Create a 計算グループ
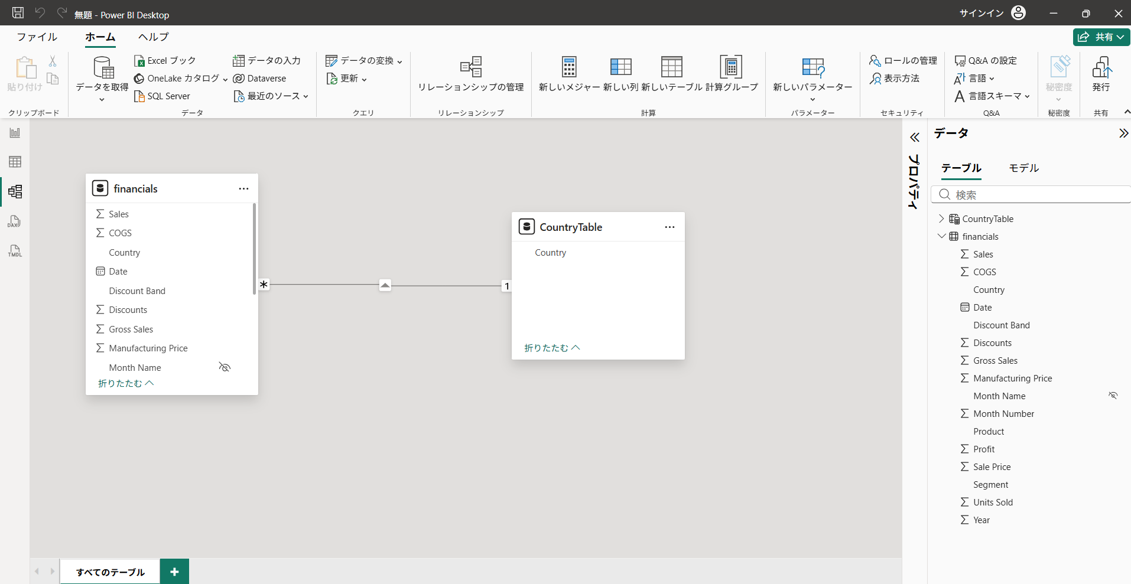This screenshot has width=1131, height=584. (732, 75)
